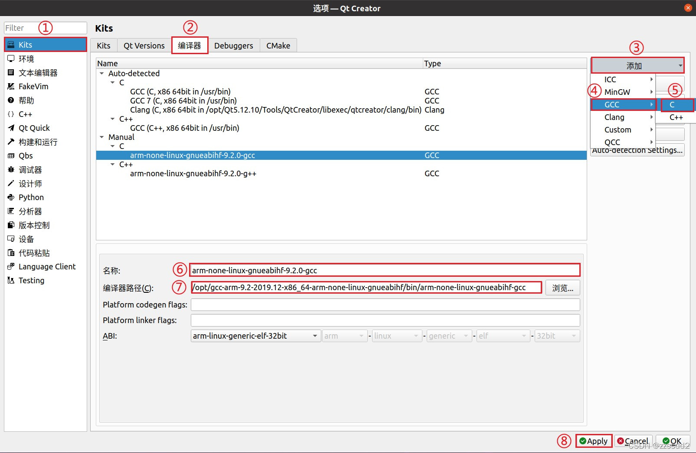Switch to the Debuggers tab
The image size is (696, 453).
[234, 45]
